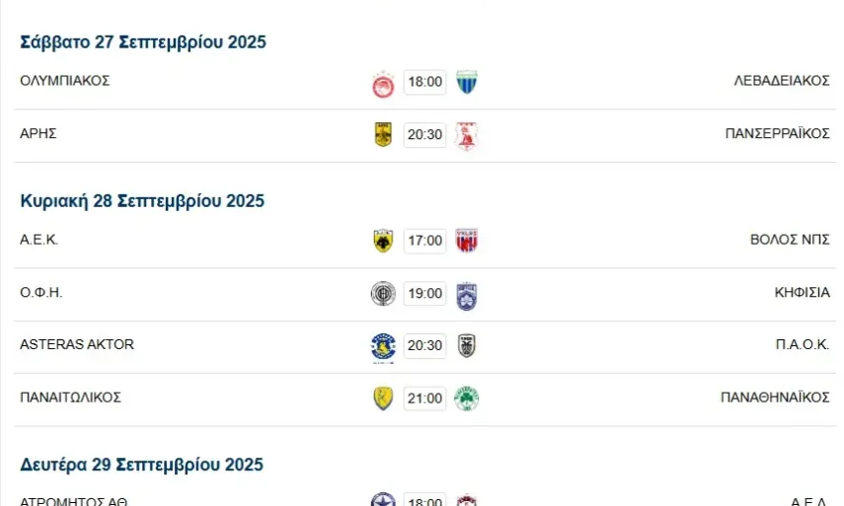
Task: Click the AEK yellow eagle crest
Action: coord(383,241)
